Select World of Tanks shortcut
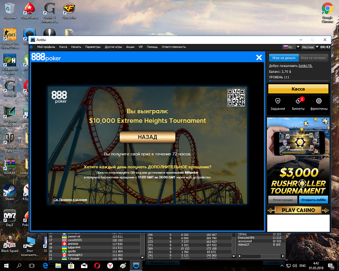 [x=10, y=142]
